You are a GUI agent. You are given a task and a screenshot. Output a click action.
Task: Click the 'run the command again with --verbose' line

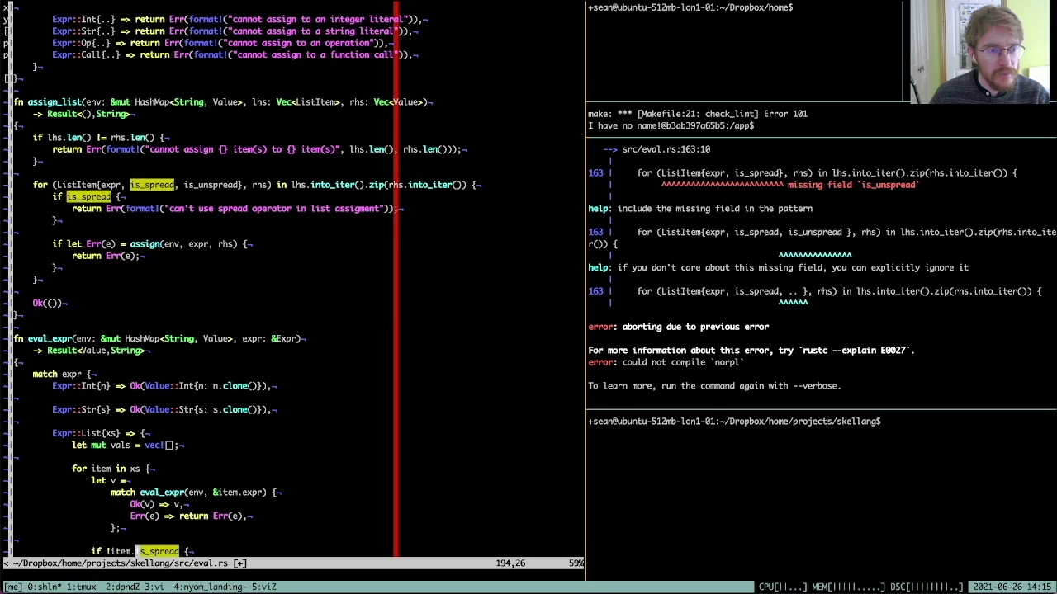[714, 386]
